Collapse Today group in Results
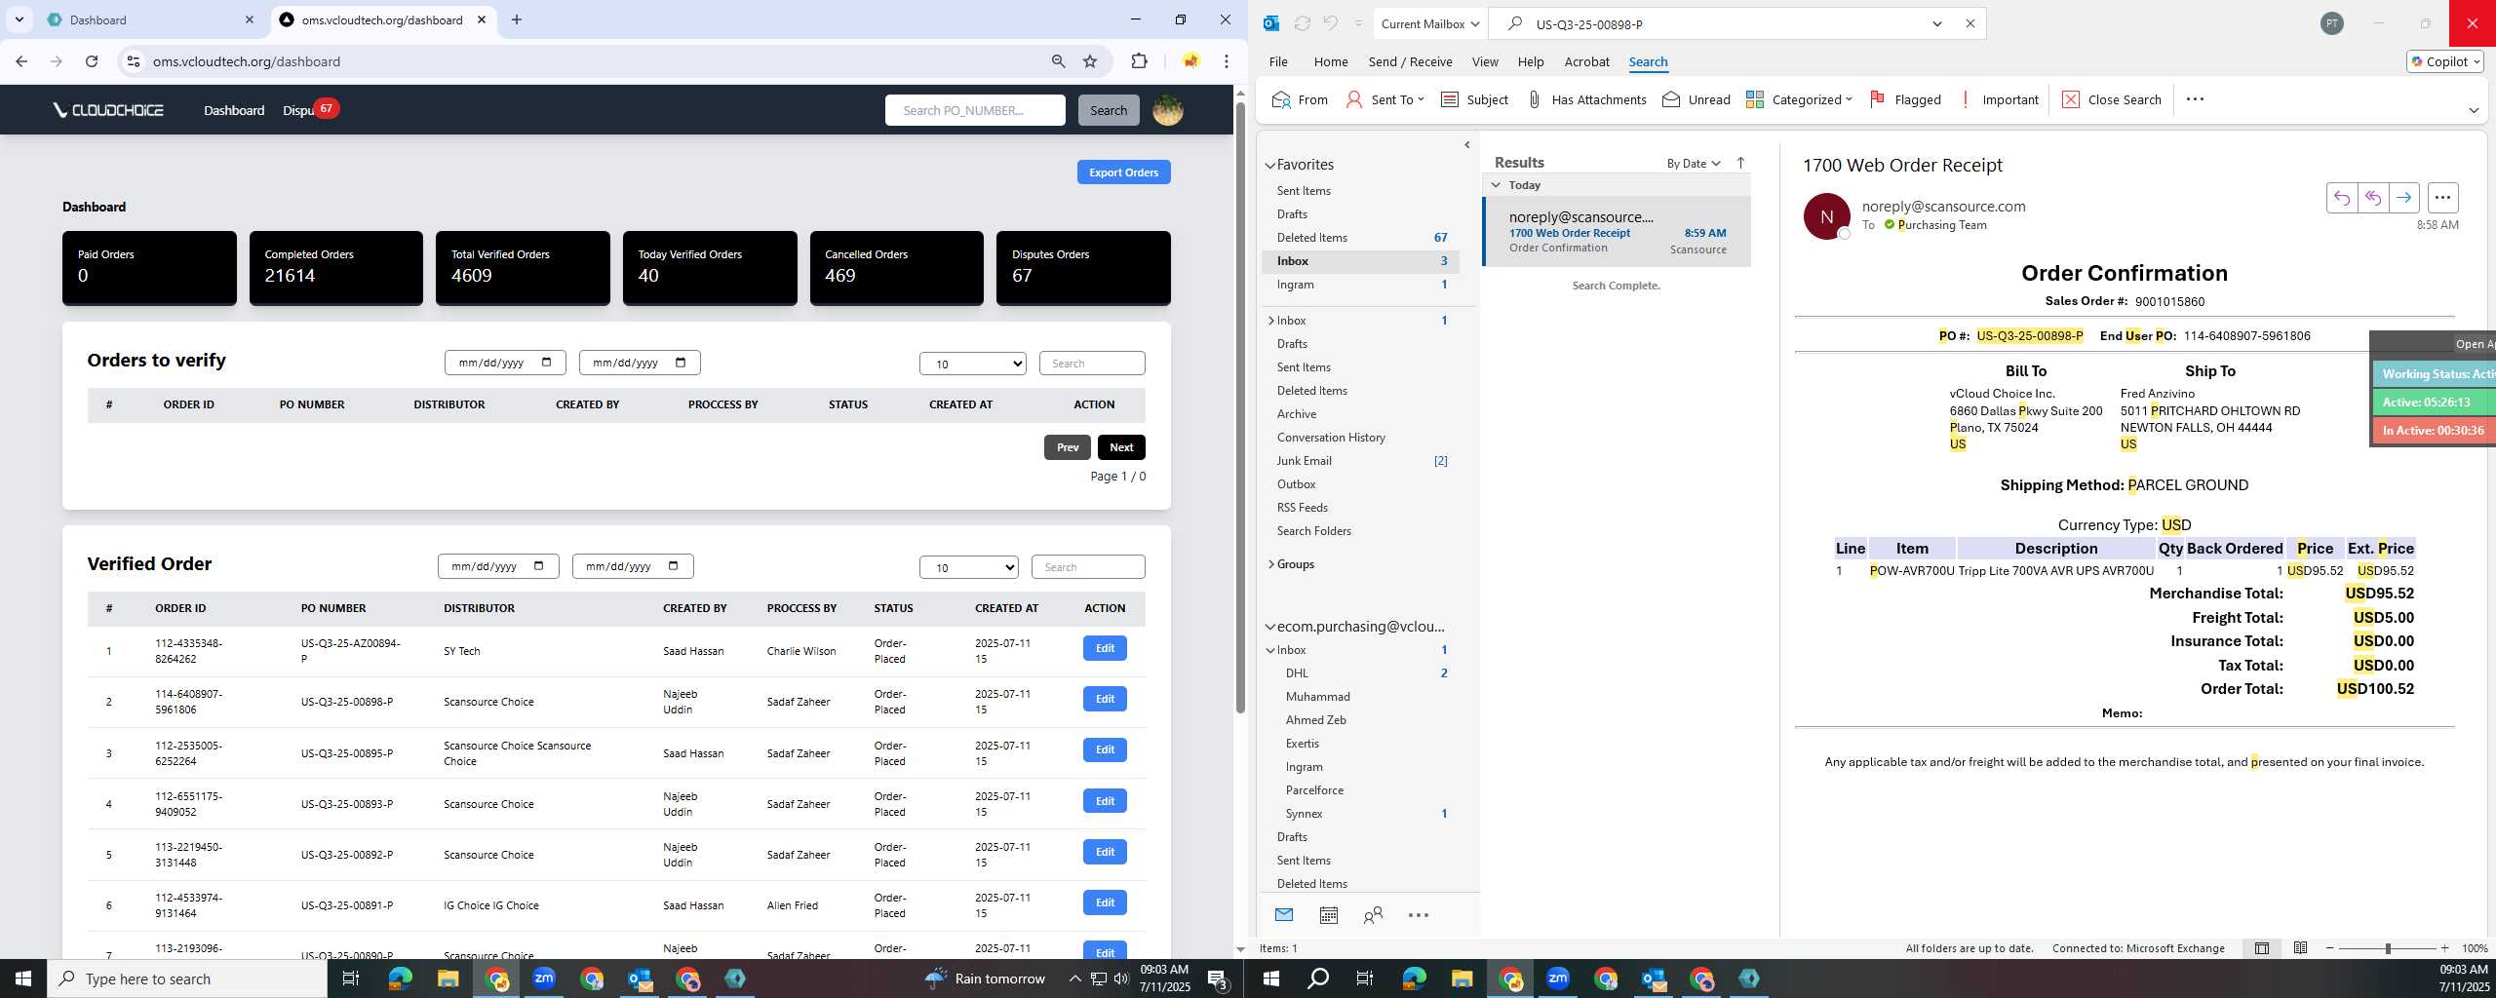Viewport: 2496px width, 998px height. (1496, 185)
